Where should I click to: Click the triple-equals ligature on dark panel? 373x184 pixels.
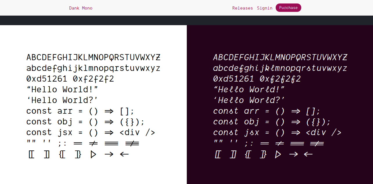[297, 143]
